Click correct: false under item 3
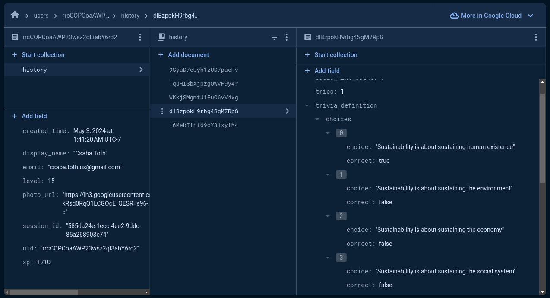Screen dimensions: 550x298 (386, 285)
